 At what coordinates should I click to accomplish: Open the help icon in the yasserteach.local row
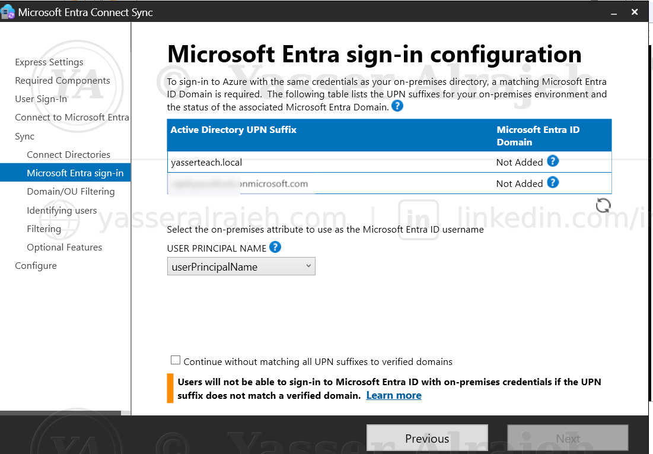[553, 161]
